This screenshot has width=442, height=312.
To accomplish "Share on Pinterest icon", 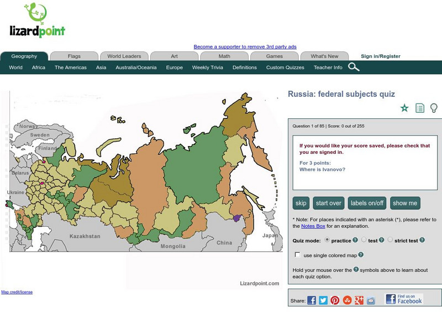I will (335, 300).
